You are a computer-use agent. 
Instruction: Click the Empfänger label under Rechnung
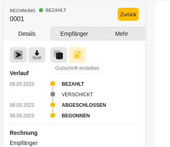(x=24, y=143)
